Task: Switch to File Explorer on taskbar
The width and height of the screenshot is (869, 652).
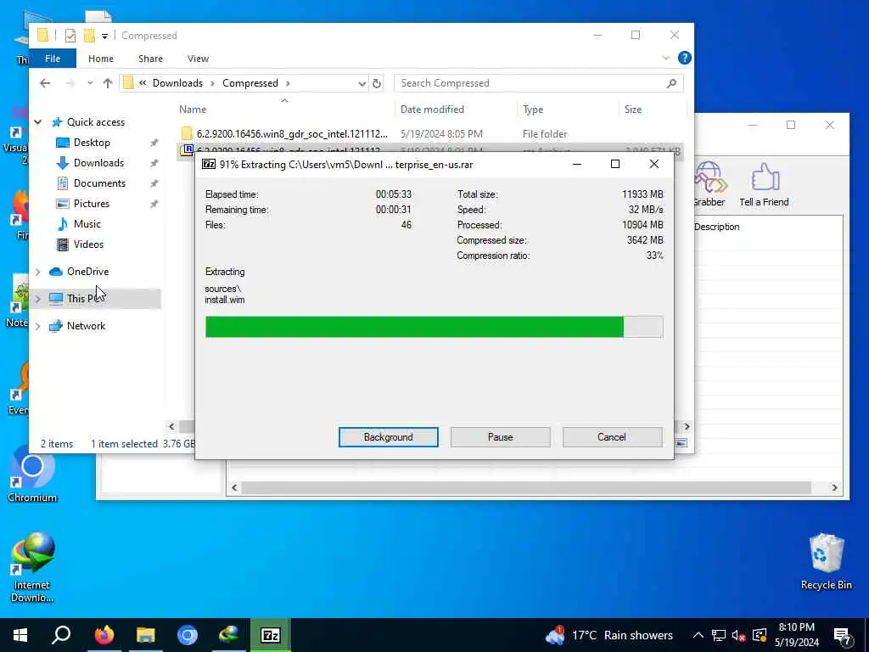Action: (146, 635)
